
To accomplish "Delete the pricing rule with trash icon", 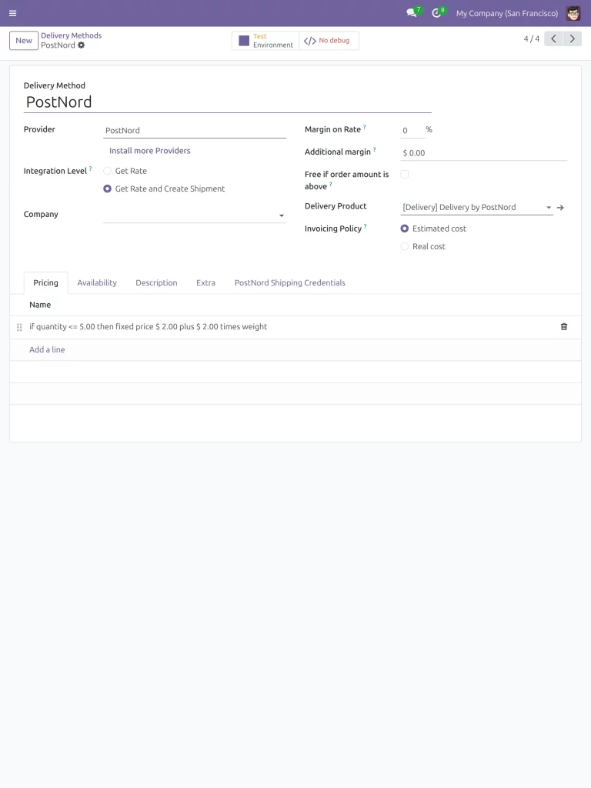I will pyautogui.click(x=564, y=326).
